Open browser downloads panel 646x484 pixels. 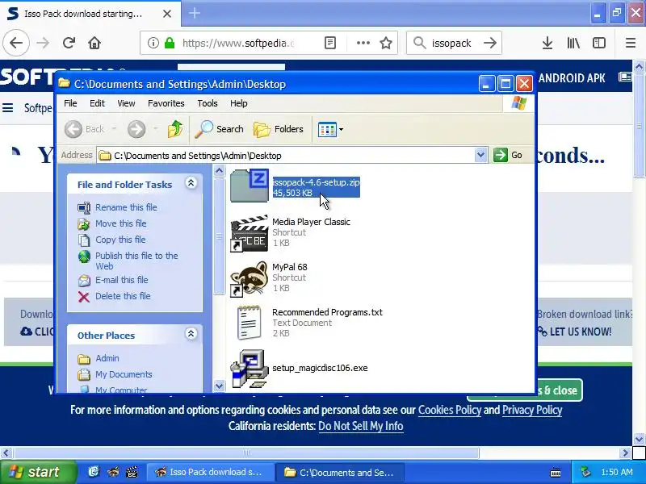coord(547,43)
